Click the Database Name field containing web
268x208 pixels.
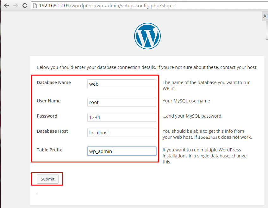122,84
